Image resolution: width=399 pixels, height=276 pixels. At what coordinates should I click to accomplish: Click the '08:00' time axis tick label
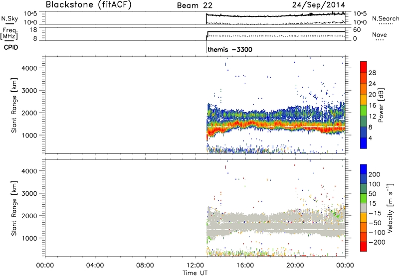point(145,266)
